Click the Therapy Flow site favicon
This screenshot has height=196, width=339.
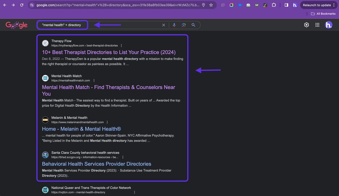tap(45, 43)
